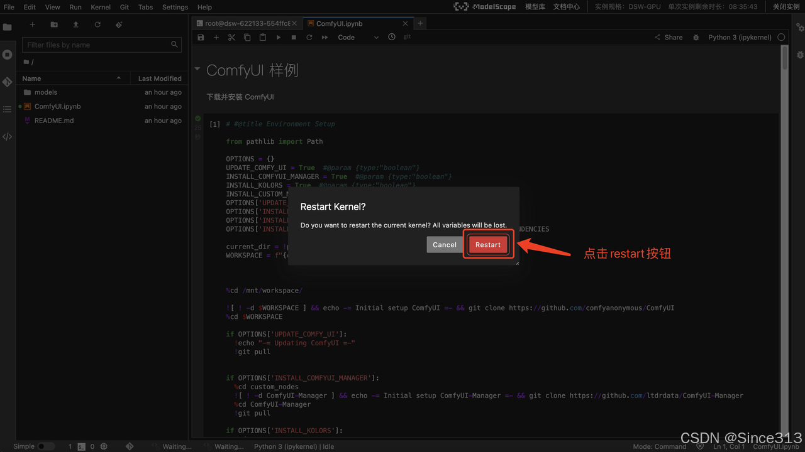This screenshot has height=452, width=805.
Task: Click the debugger bug icon
Action: pos(696,37)
